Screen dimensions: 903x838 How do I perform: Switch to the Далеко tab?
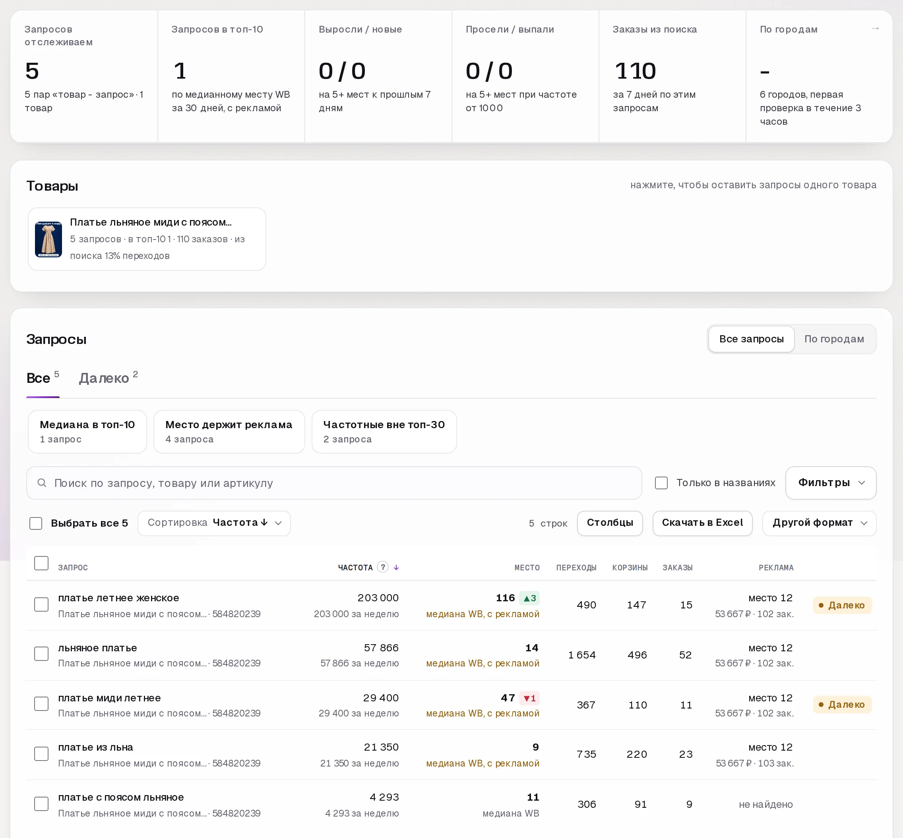[x=108, y=378]
